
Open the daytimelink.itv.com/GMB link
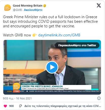pos(59,35)
